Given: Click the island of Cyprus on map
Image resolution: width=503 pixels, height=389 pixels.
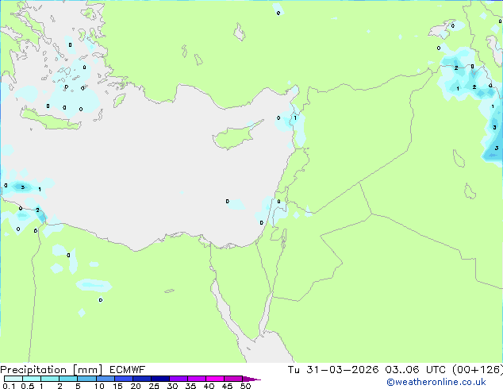Looking at the screenshot, I should 234,137.
